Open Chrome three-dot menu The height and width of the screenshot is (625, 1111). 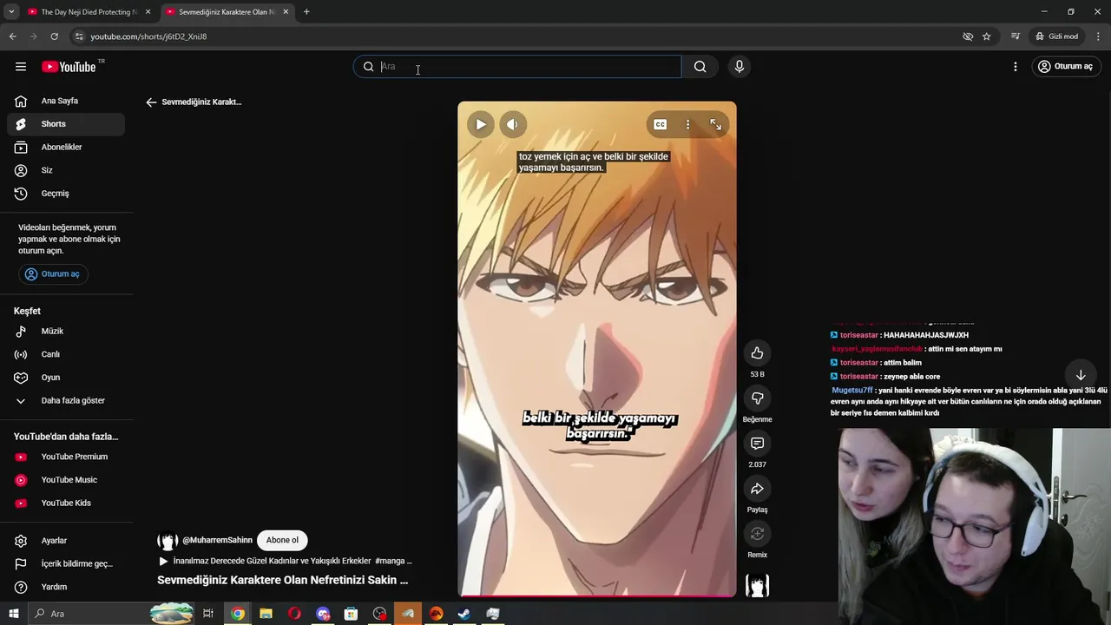[x=1097, y=36]
